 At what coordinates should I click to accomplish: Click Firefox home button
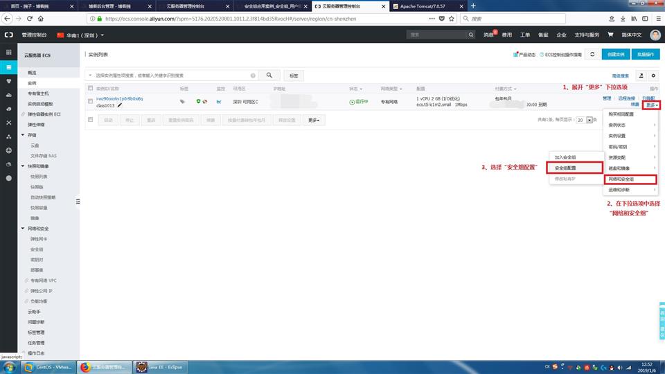point(41,19)
